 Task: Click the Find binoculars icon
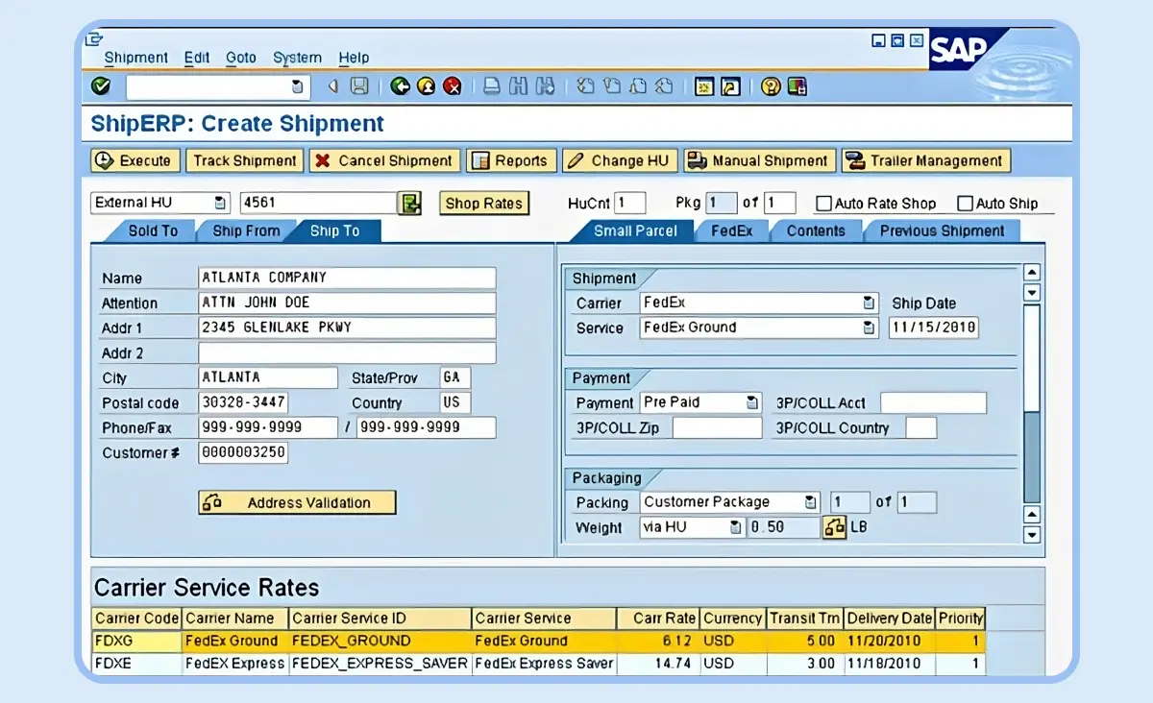point(519,86)
